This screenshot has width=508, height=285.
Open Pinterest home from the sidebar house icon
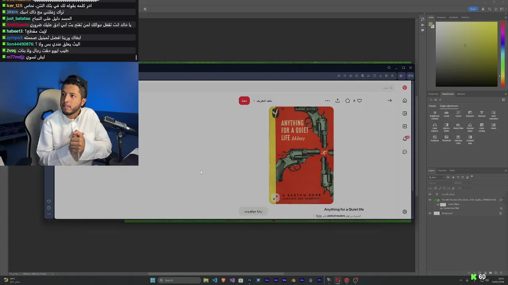(405, 101)
